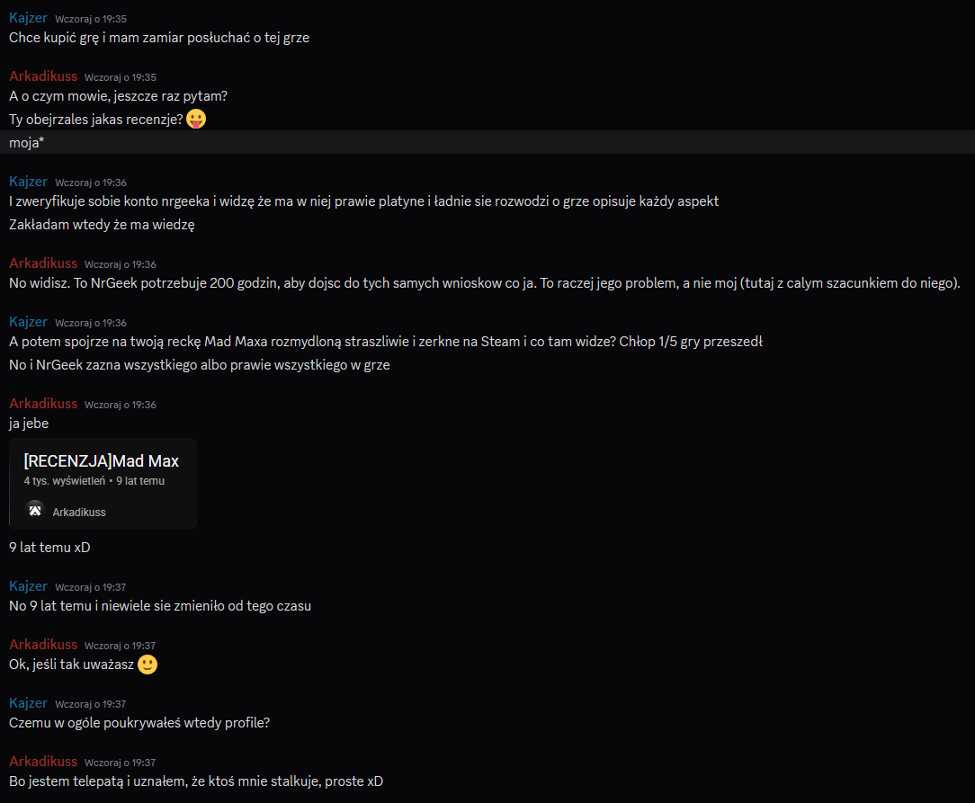Screen dimensions: 975x803
Task: Click Kajzer's name above "Chce kupić grę"
Action: pos(28,18)
